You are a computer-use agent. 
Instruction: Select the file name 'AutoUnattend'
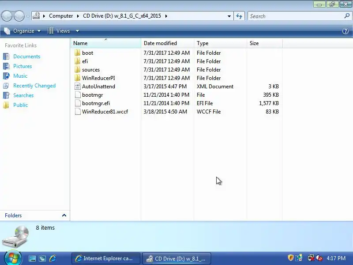[x=98, y=86]
